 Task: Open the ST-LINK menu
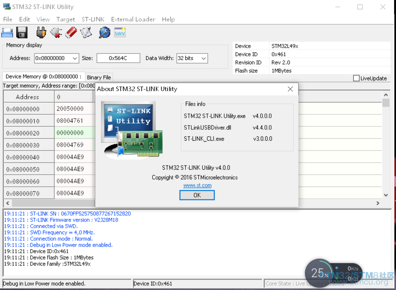93,19
